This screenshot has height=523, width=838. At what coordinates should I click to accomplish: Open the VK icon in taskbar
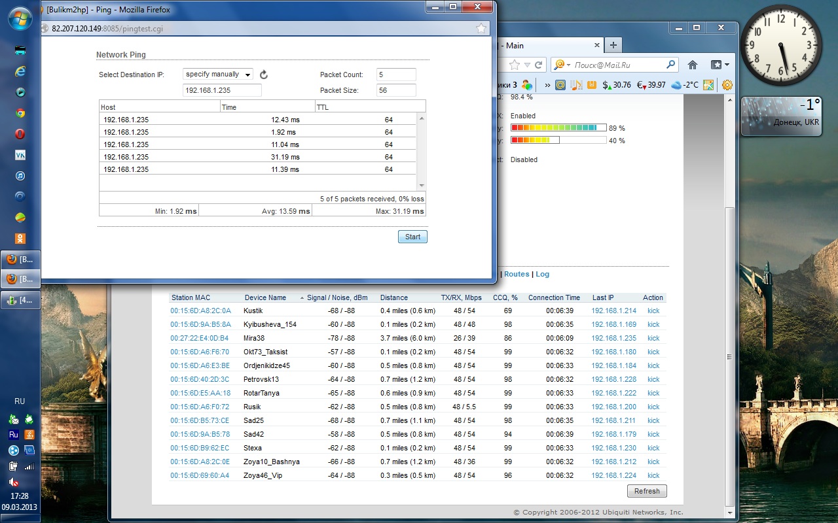click(x=20, y=155)
